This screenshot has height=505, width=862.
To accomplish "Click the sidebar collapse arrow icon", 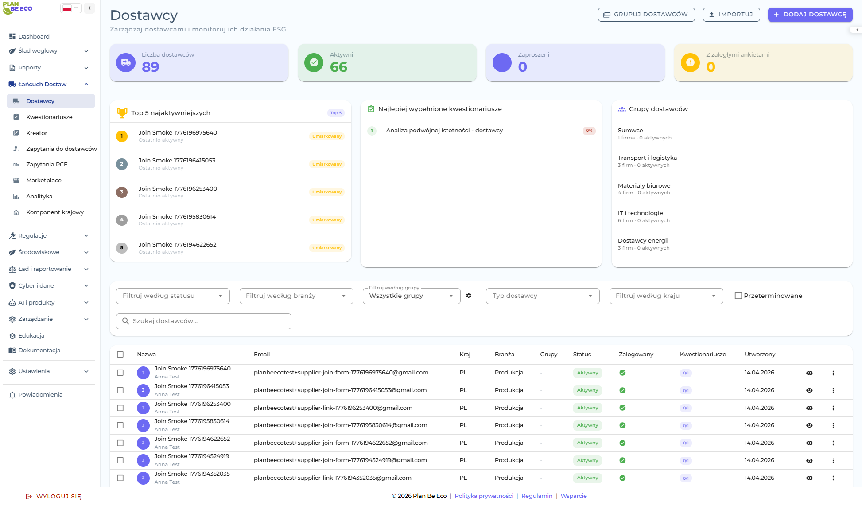I will [89, 8].
